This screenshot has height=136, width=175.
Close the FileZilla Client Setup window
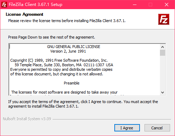pyautogui.click(x=167, y=5)
